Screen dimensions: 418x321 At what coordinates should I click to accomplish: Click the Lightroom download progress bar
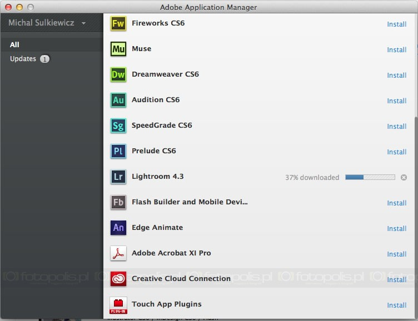[x=370, y=177]
